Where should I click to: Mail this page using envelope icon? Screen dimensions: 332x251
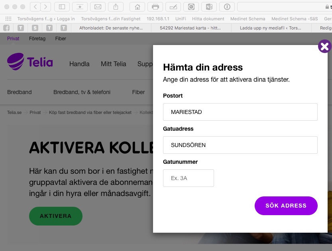[98, 7]
